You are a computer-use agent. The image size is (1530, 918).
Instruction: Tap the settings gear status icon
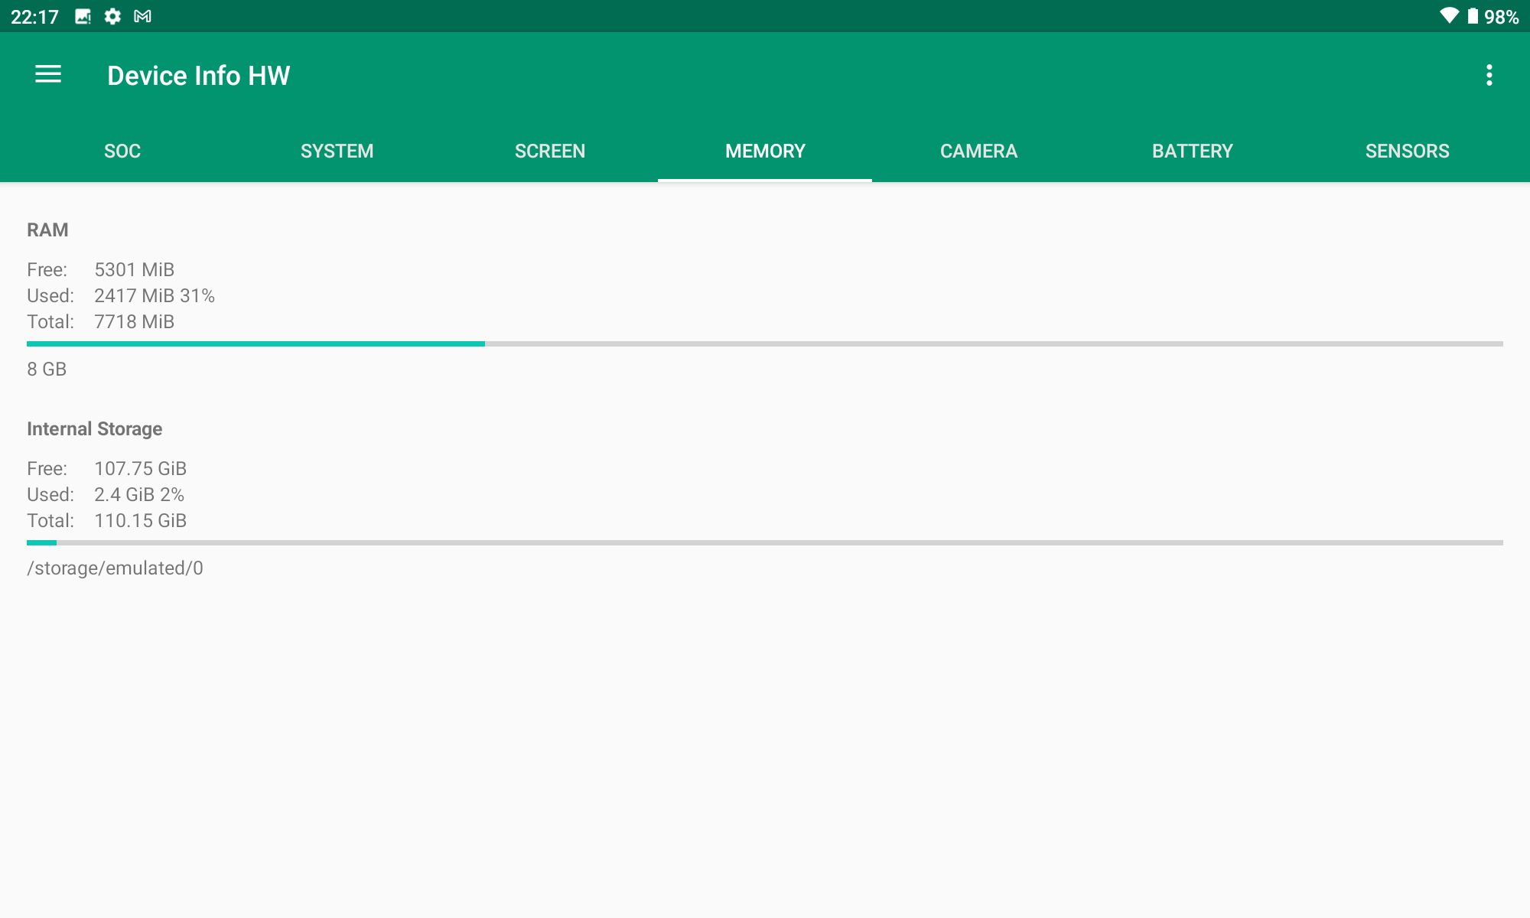pyautogui.click(x=112, y=16)
